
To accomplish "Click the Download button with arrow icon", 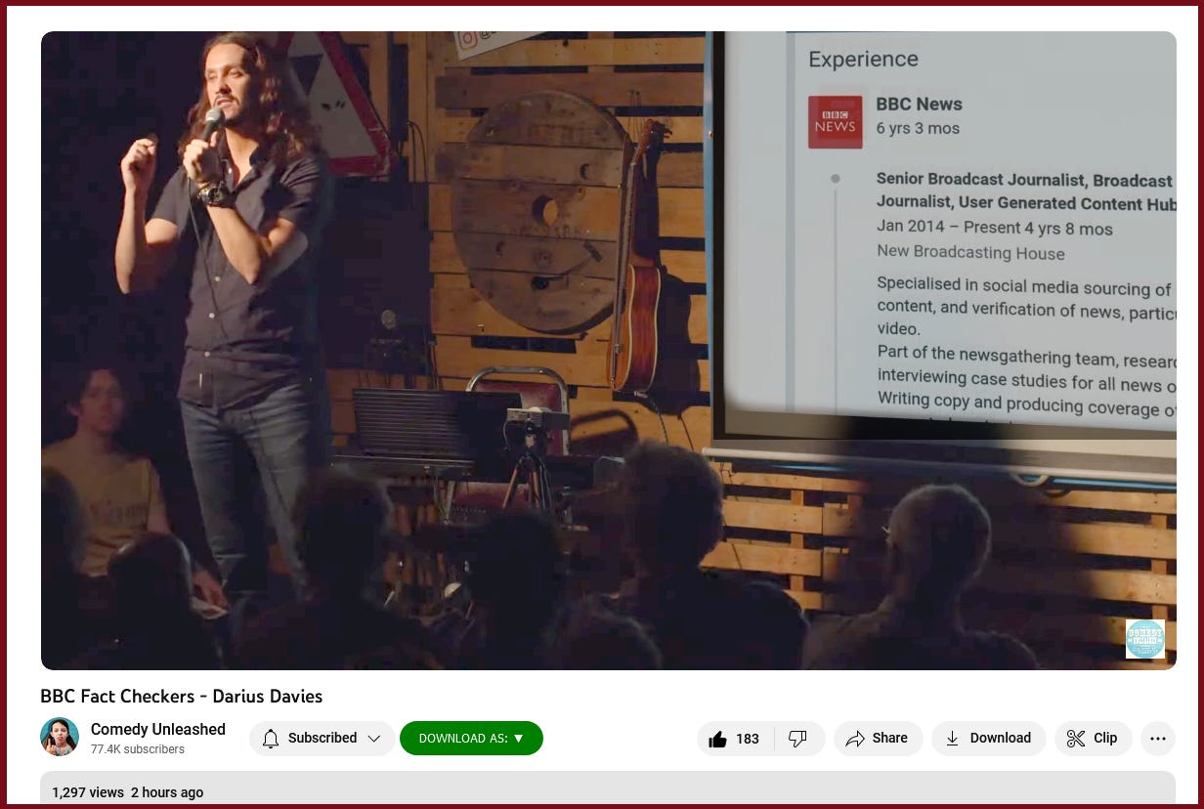I will tap(988, 739).
